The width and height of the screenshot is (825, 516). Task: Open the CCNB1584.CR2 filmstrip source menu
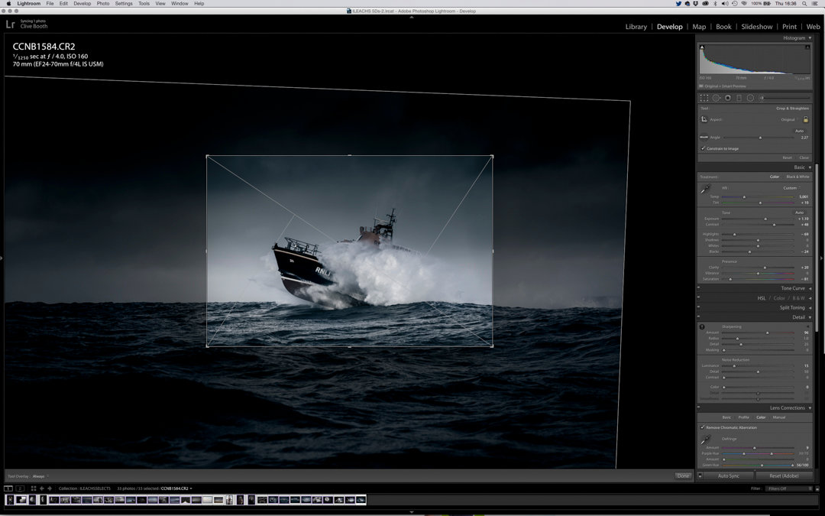click(176, 488)
